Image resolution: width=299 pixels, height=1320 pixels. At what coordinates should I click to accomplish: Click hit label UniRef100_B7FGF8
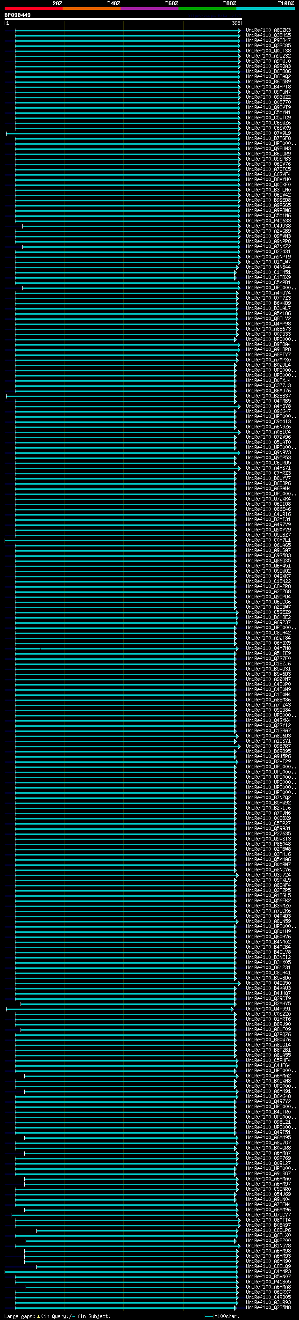tap(268, 138)
